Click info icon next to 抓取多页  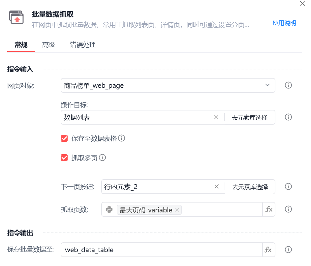click(102, 157)
